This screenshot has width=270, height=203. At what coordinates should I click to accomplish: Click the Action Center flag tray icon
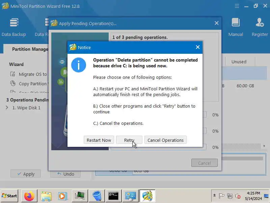coord(221,196)
